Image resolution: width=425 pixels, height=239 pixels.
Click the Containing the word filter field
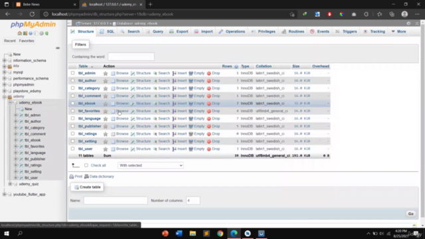point(131,56)
